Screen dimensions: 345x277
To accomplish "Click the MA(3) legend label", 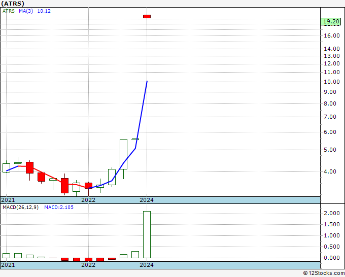I will click(x=26, y=11).
